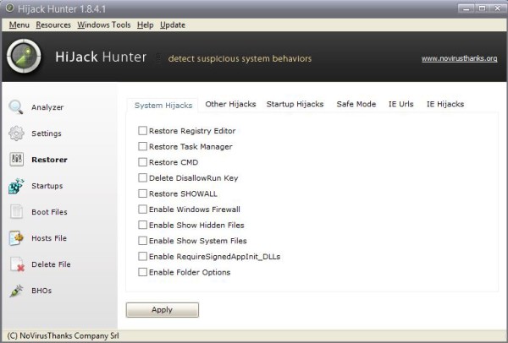Select the Restorer sidebar label
The width and height of the screenshot is (508, 343).
pos(50,160)
